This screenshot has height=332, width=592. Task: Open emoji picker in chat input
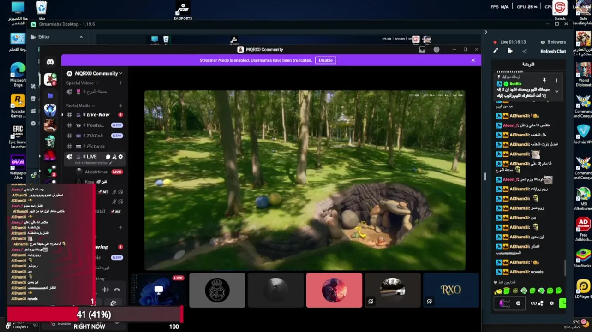point(518,303)
